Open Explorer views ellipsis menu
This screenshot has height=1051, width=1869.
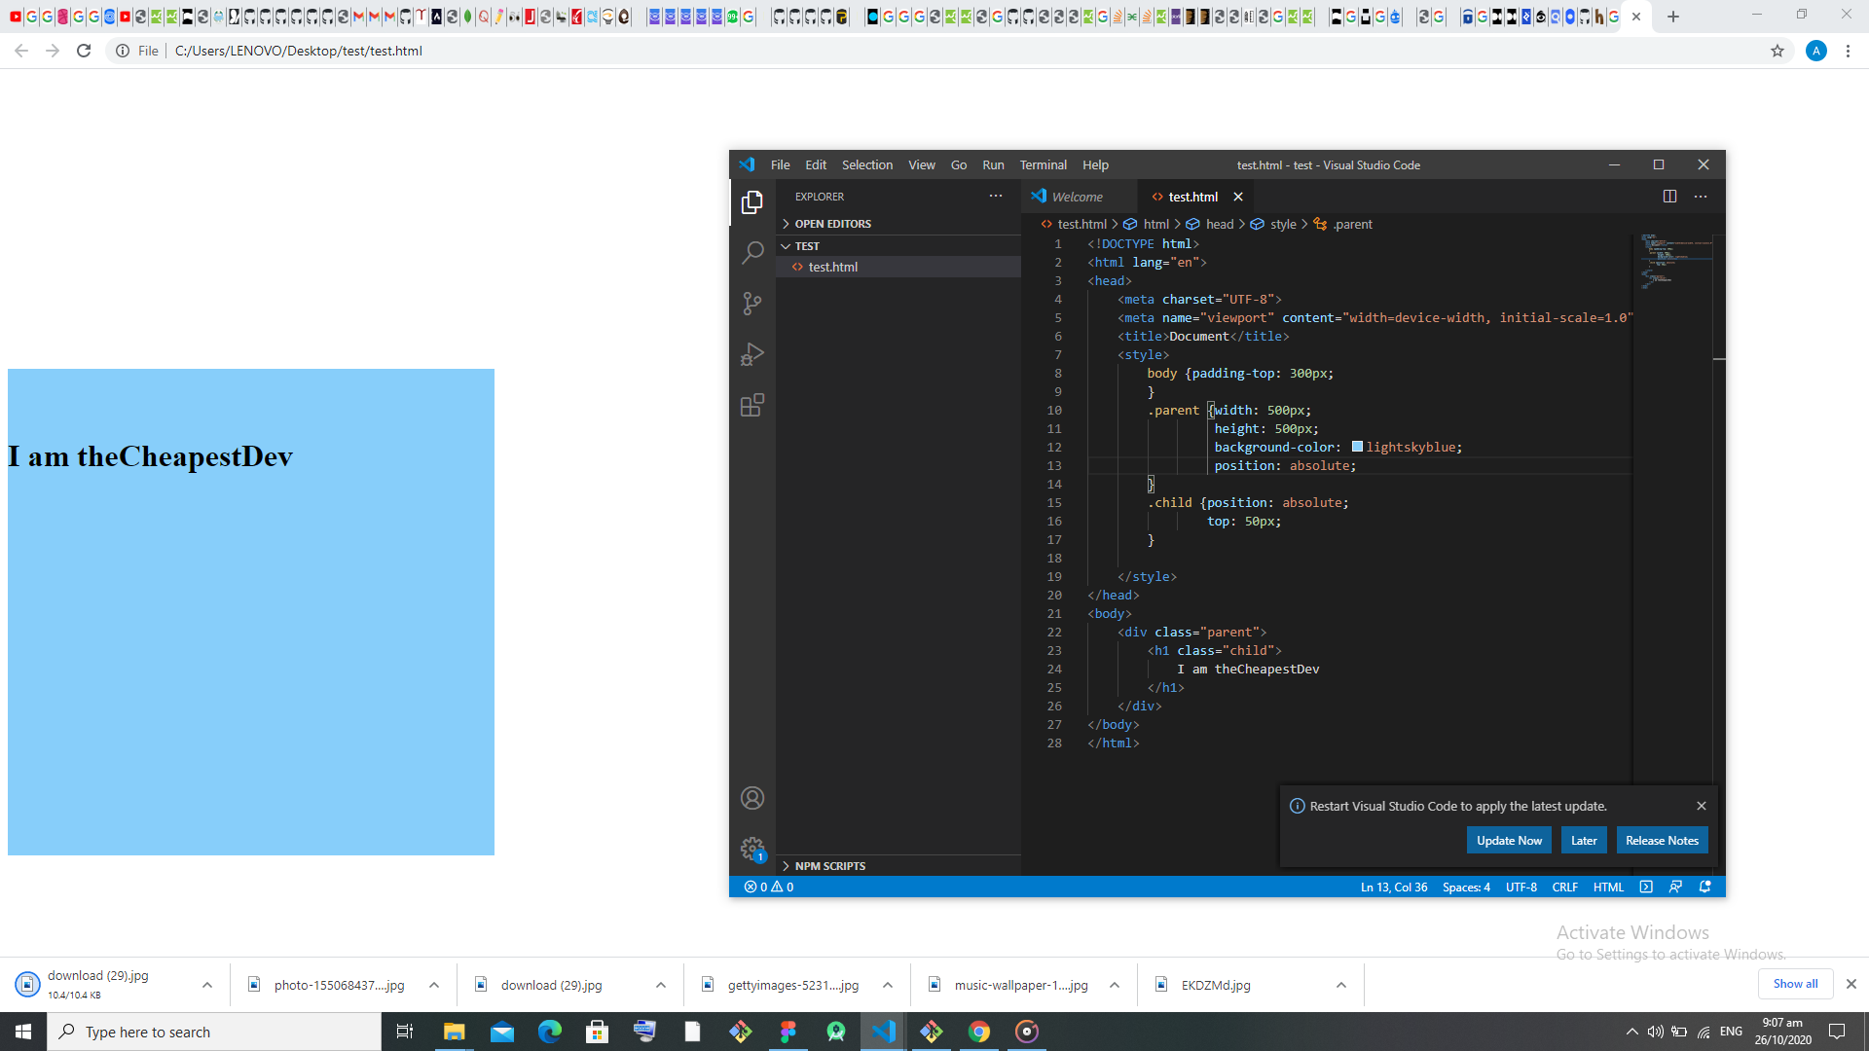[x=995, y=197]
